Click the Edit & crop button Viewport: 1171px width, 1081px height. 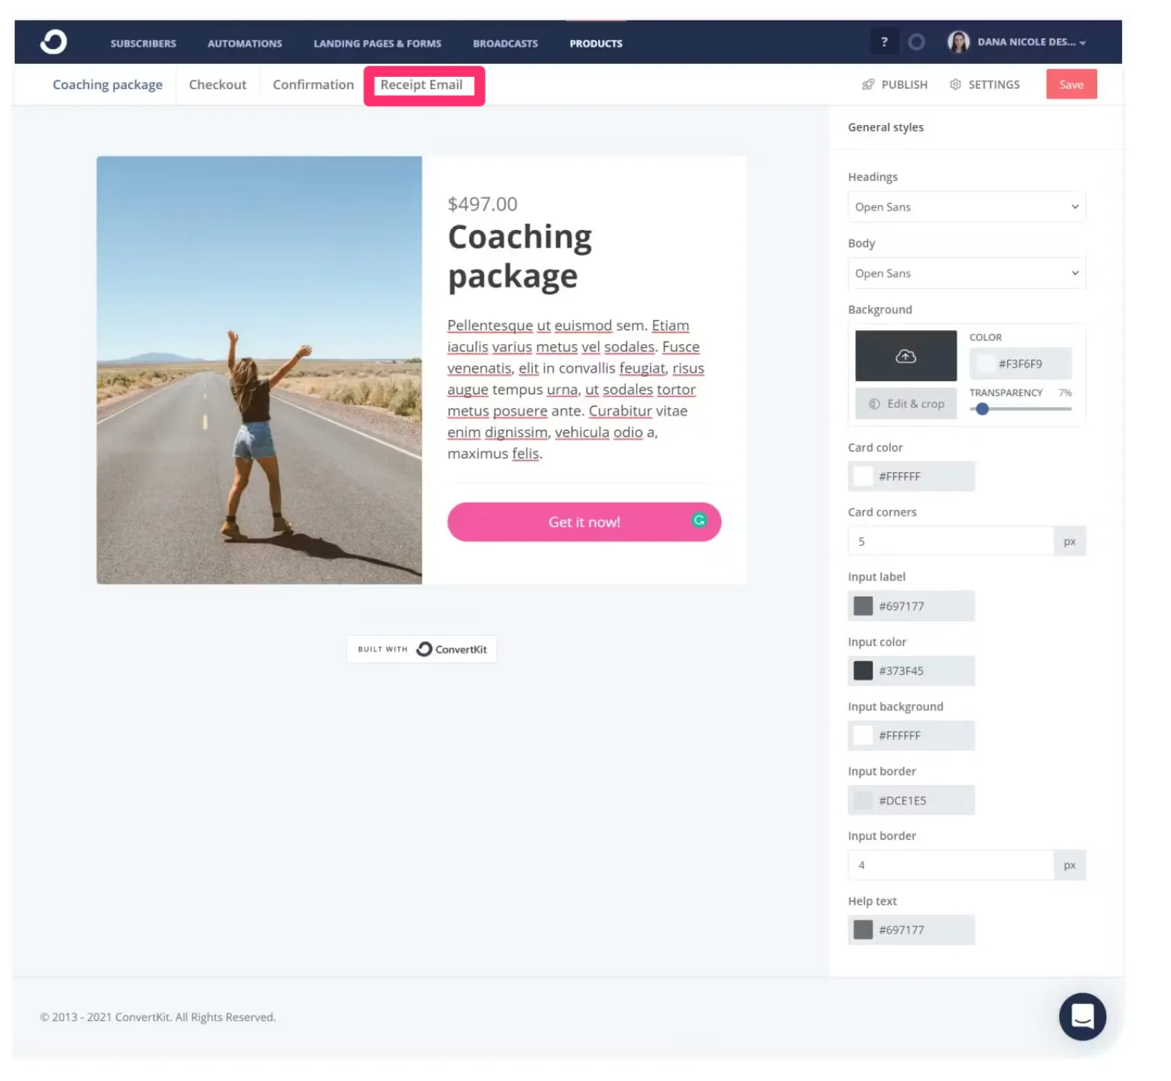906,404
